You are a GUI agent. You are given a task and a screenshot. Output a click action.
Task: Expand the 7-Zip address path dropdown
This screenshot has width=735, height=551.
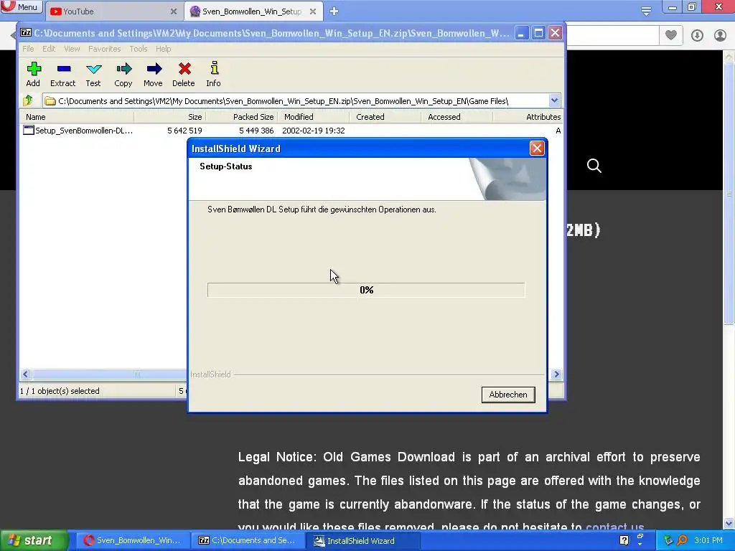pos(554,100)
